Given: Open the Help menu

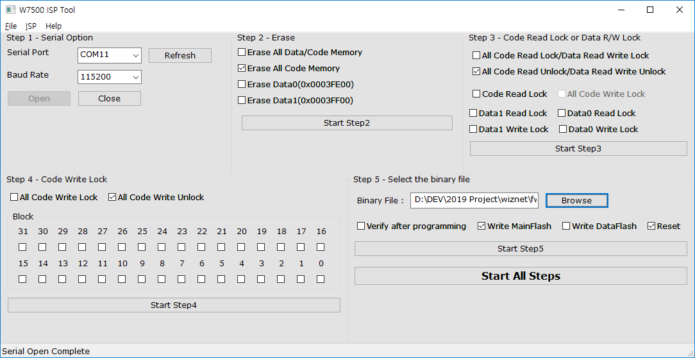Looking at the screenshot, I should point(54,26).
